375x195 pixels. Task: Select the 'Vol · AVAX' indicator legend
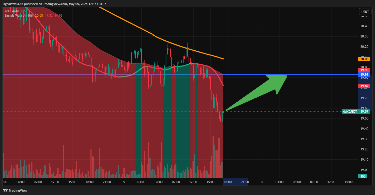[12, 11]
